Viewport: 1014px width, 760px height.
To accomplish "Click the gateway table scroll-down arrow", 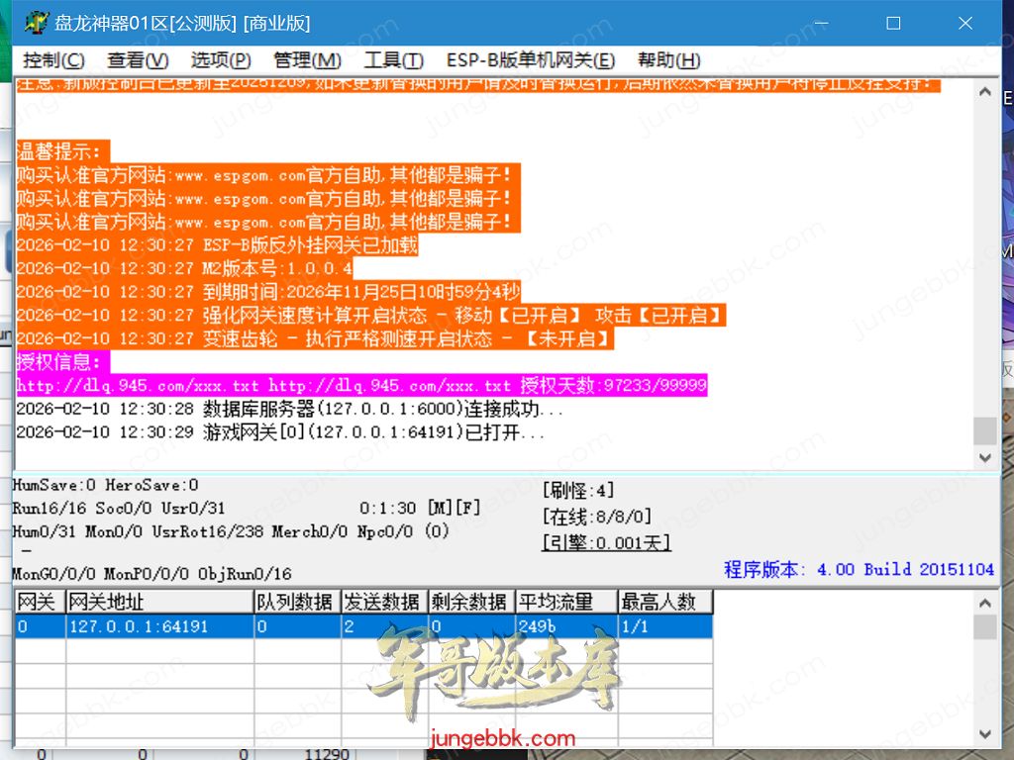I will tap(984, 733).
